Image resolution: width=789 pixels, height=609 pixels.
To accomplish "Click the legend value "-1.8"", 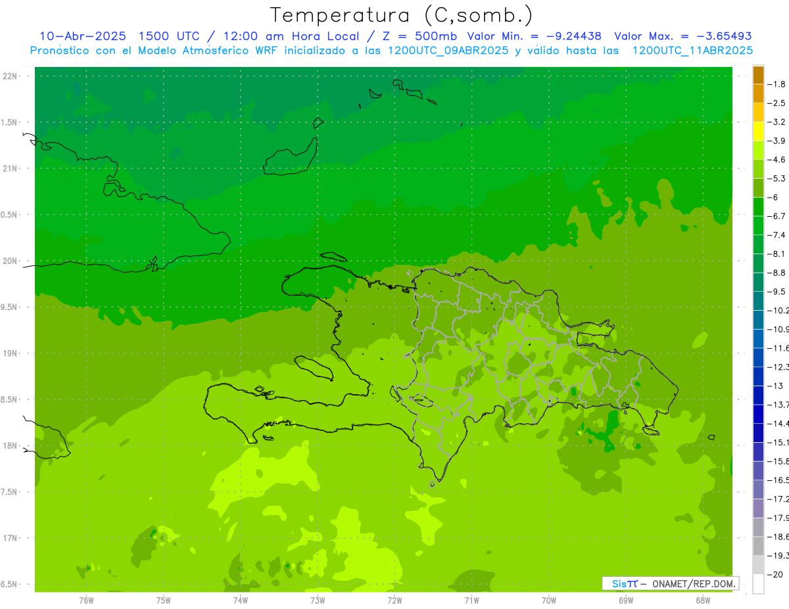I will click(x=778, y=84).
